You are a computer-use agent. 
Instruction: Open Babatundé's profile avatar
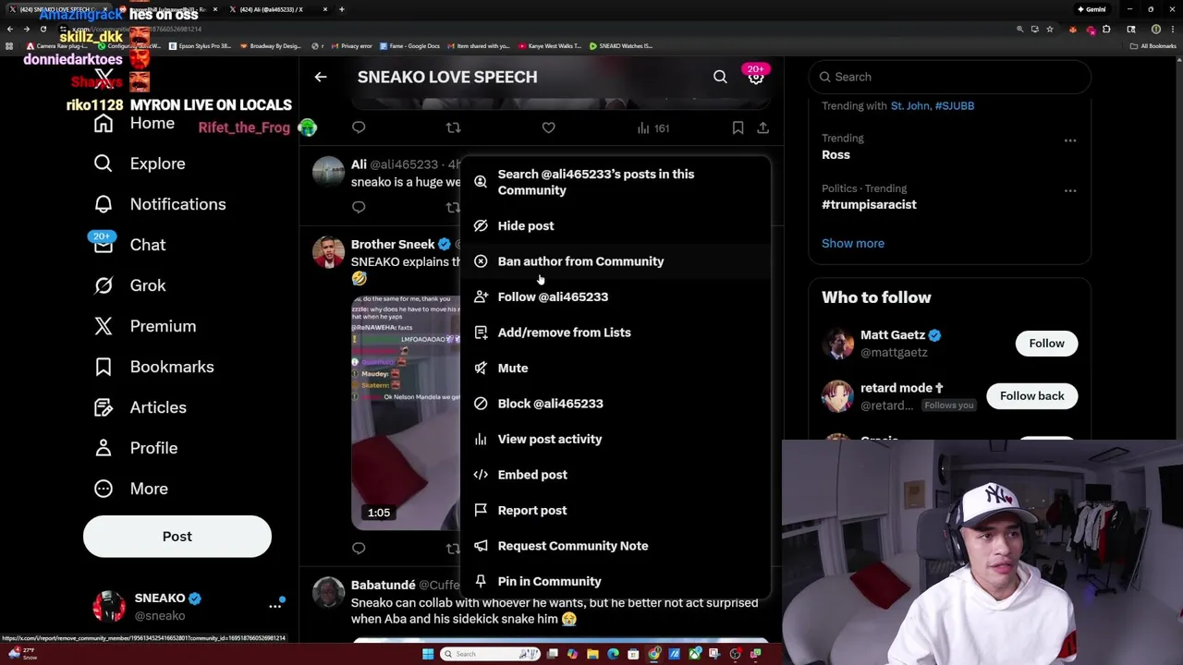click(328, 592)
